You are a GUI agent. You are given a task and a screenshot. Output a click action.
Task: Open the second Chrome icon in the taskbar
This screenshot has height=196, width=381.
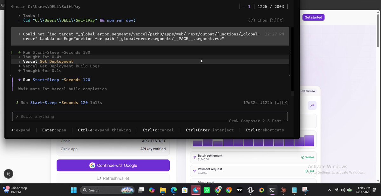click(228, 190)
